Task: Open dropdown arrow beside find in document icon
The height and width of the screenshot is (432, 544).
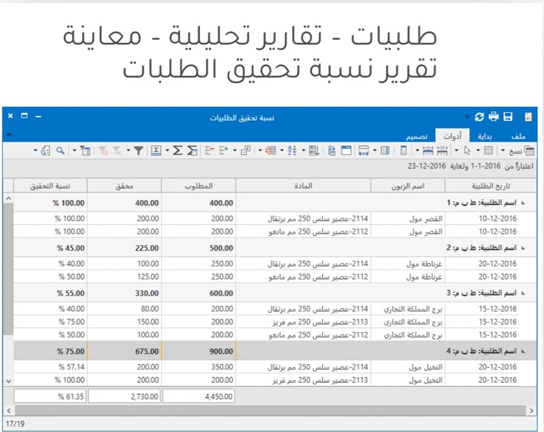Action: click(35, 150)
